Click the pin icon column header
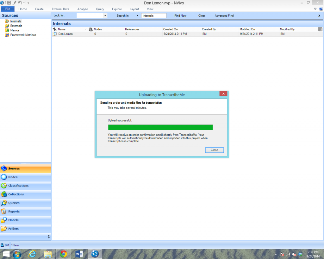Screen dimensions: 324x259 (x=54, y=29)
